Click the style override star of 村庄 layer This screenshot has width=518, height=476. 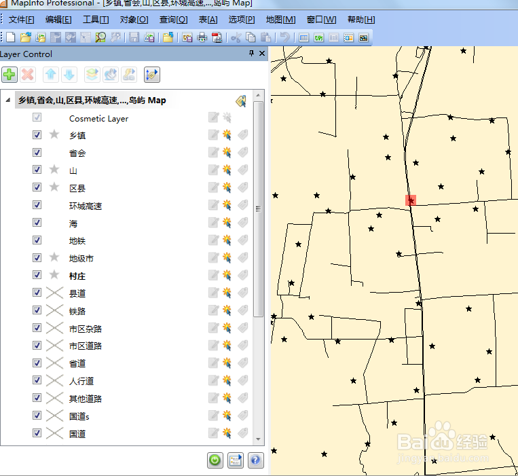(54, 275)
